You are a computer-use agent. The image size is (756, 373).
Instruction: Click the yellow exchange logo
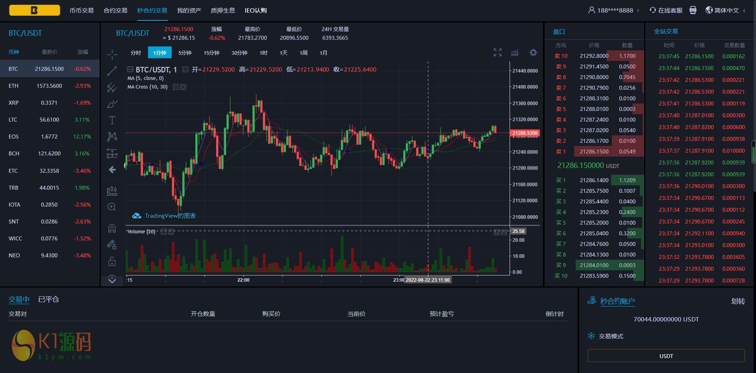(35, 10)
